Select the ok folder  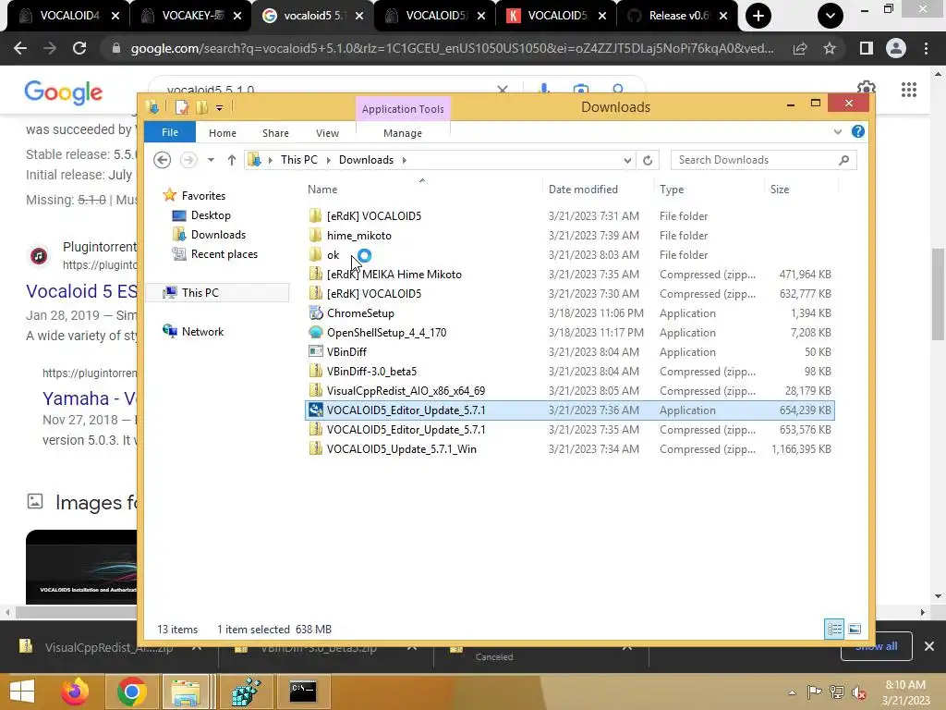click(x=333, y=255)
